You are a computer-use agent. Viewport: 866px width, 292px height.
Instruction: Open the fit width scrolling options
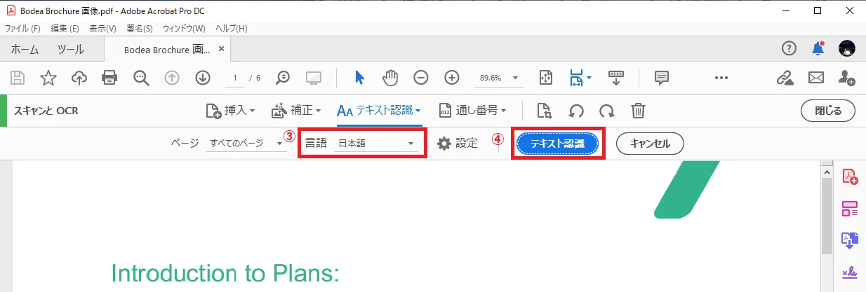coord(580,78)
